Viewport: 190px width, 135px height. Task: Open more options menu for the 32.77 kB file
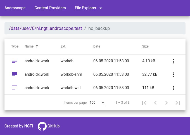(173, 75)
